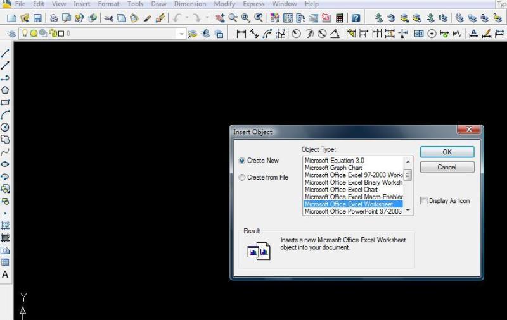This screenshot has height=320, width=507.
Task: Select the Angular dimension tool
Action: (x=335, y=34)
